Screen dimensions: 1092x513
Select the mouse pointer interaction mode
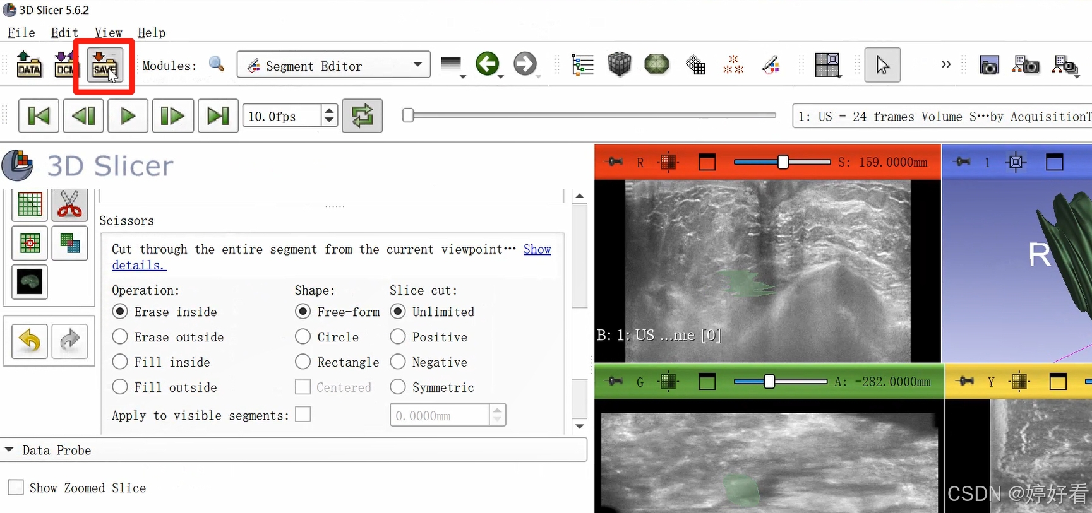click(x=882, y=65)
